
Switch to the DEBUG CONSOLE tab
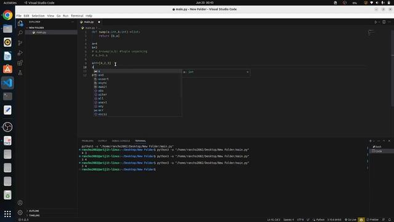coord(121,141)
